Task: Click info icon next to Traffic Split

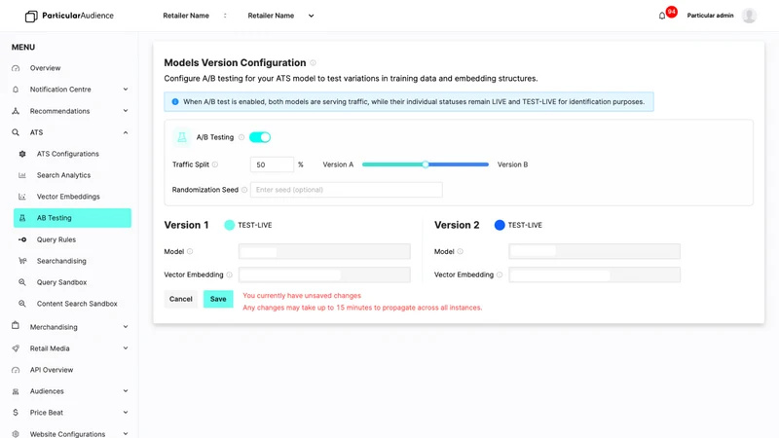Action: tap(215, 164)
